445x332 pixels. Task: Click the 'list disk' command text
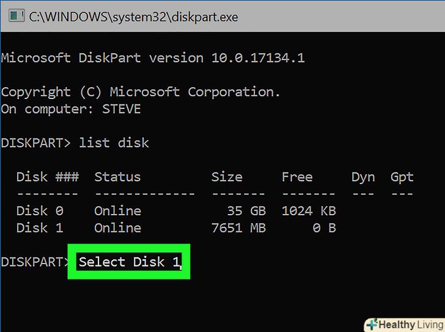(x=114, y=142)
